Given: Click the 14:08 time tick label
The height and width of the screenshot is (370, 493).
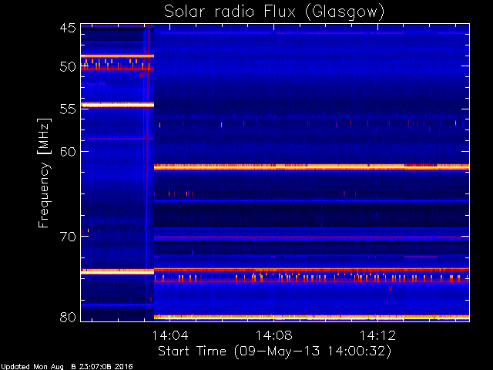Looking at the screenshot, I should (274, 335).
